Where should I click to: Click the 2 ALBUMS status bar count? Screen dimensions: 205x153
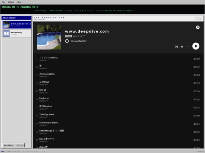click(200, 151)
